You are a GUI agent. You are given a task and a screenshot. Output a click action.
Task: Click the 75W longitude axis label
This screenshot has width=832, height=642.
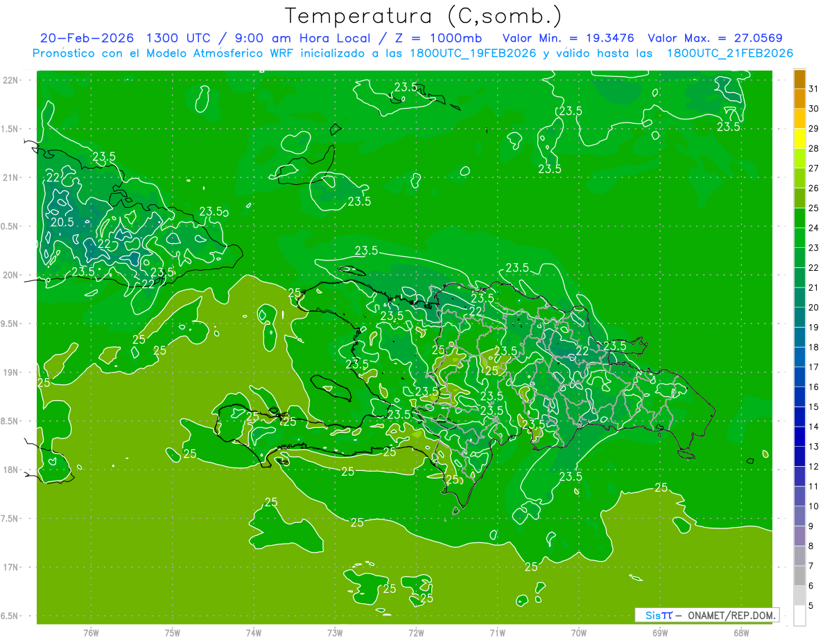(x=173, y=633)
